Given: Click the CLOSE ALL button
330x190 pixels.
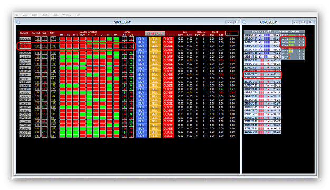Looking at the screenshot, I should click(155, 34).
